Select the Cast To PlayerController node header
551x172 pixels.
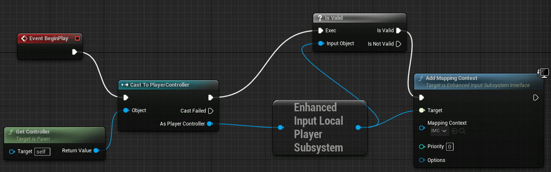[168, 85]
